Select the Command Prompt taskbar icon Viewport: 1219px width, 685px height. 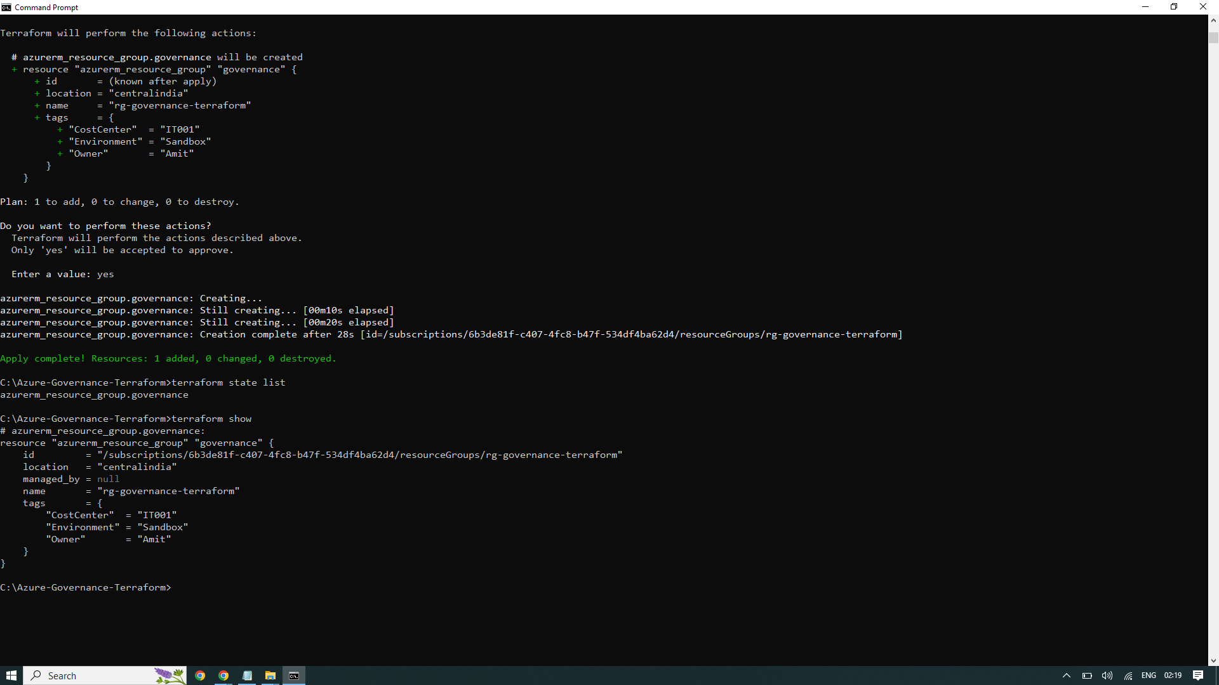294,675
